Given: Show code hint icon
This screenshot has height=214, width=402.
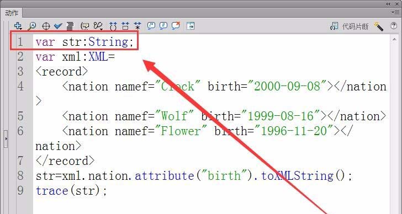Looking at the screenshot, I should [85, 26].
